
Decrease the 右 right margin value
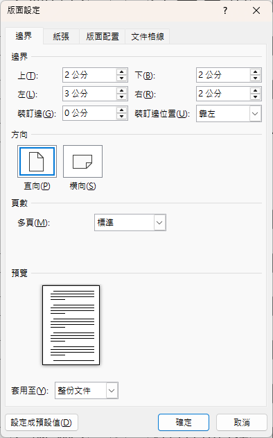255,97
